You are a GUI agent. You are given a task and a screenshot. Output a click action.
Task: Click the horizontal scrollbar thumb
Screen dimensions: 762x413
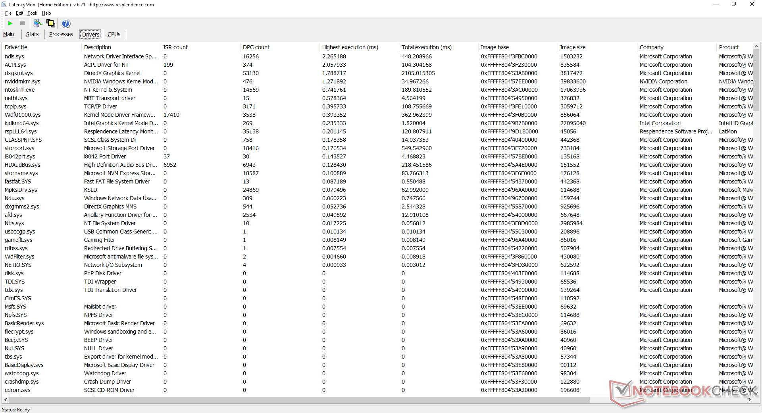[299, 400]
